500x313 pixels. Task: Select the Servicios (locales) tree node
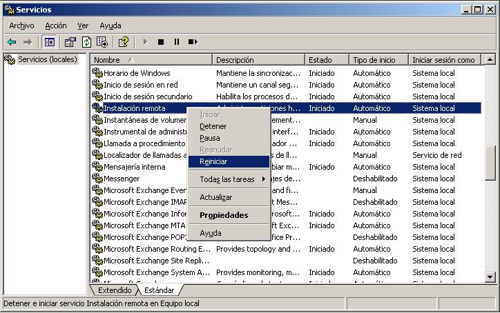click(x=47, y=59)
